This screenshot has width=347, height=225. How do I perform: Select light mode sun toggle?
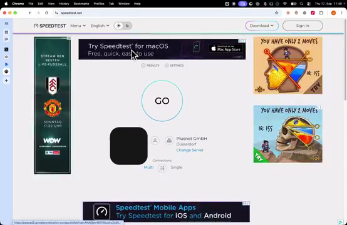click(118, 26)
